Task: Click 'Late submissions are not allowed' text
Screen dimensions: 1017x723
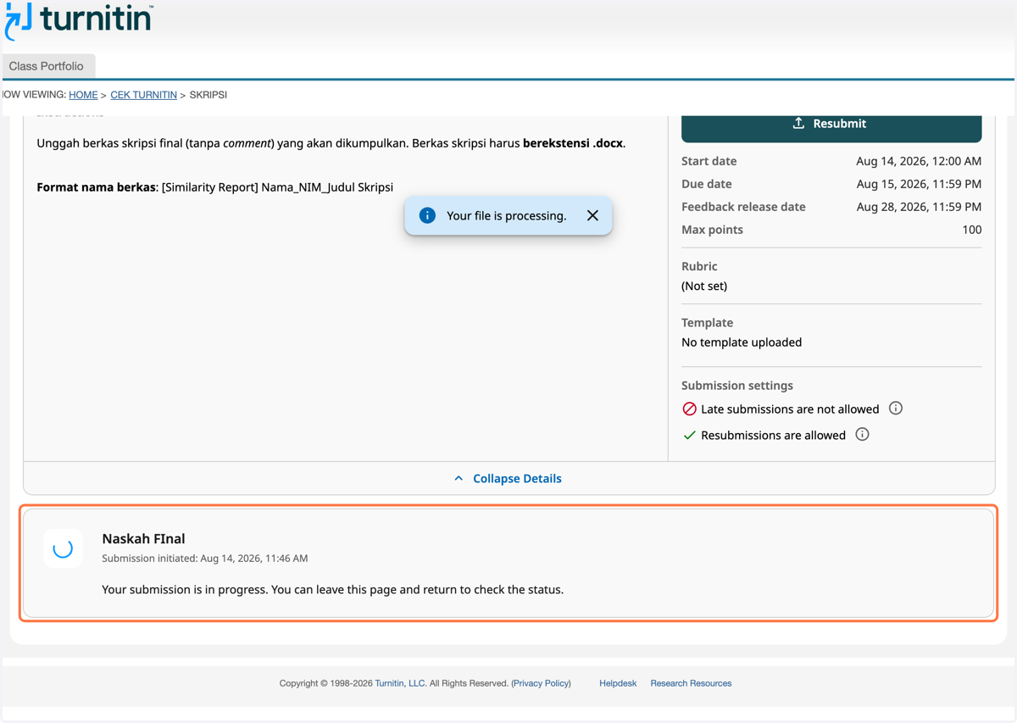Action: (x=790, y=409)
